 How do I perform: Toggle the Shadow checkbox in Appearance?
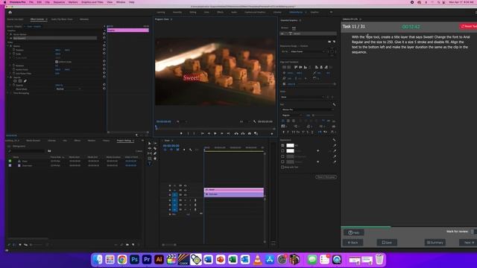coord(282,162)
